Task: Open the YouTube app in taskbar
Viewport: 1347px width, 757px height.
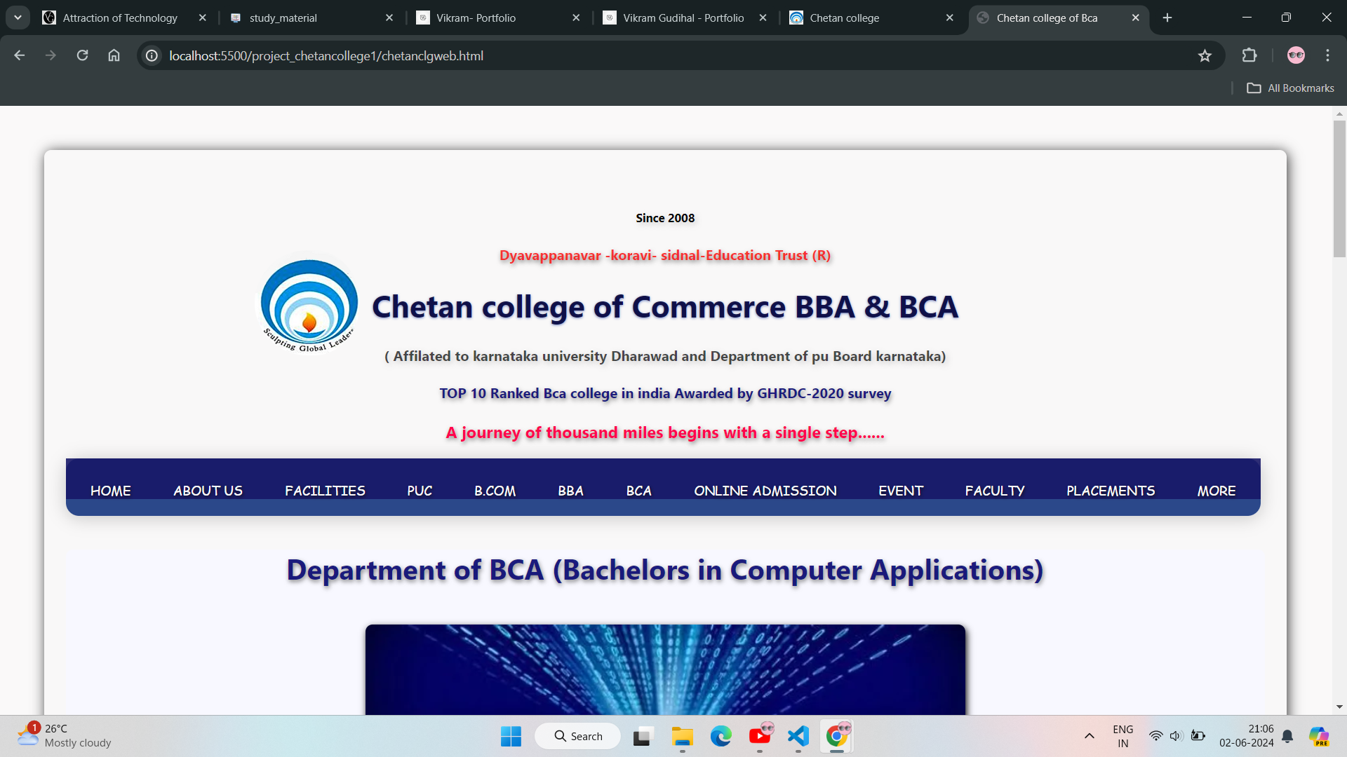Action: [760, 736]
